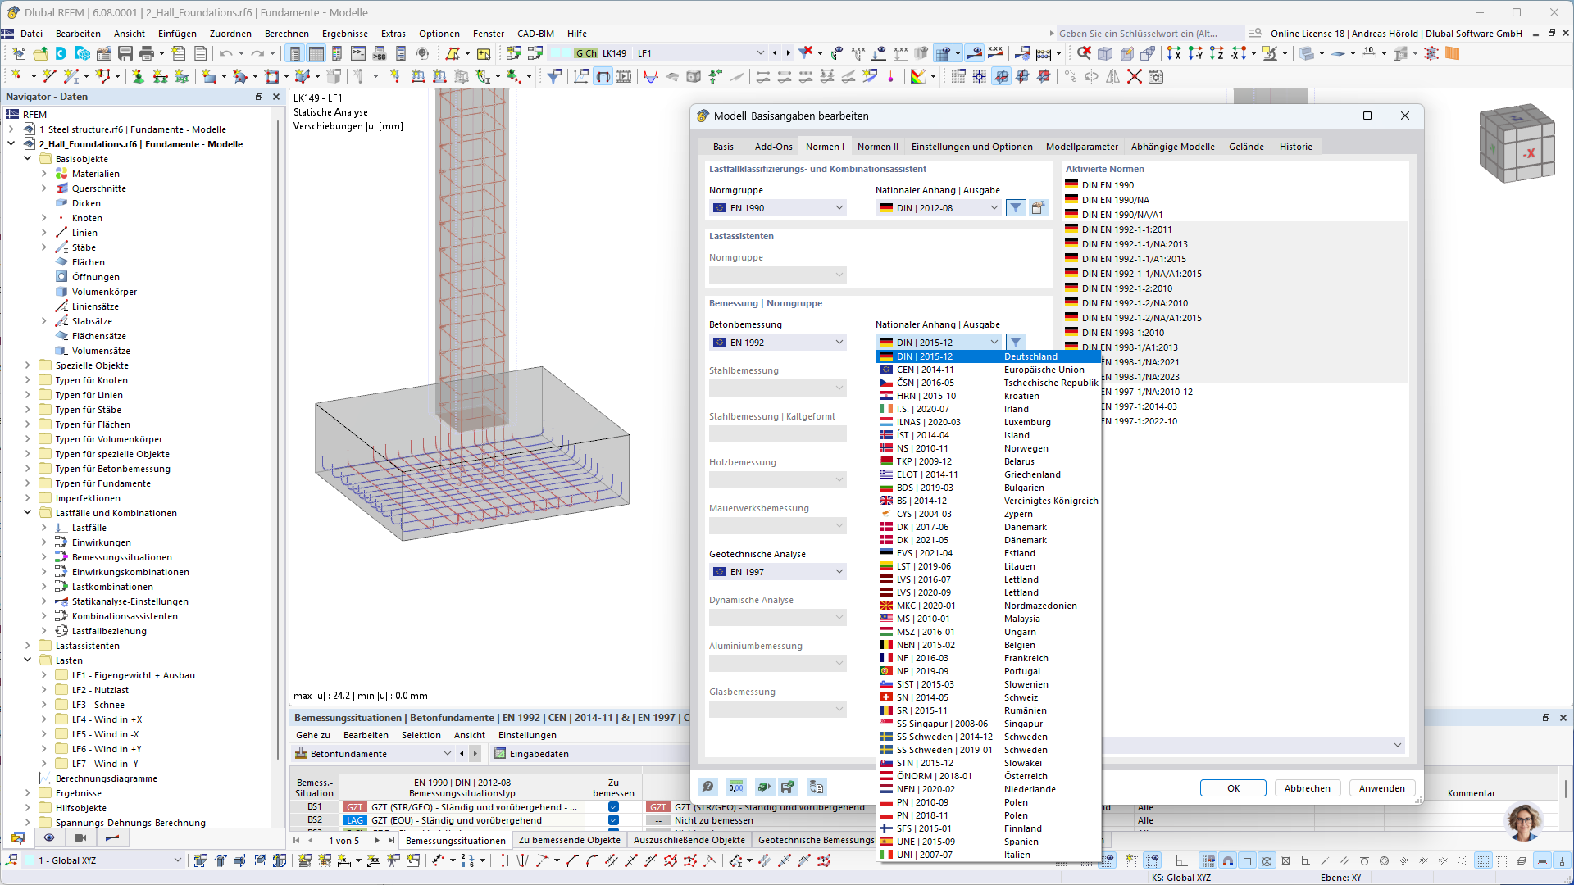
Task: Enable the BS1 GZT STR/GEO situation checkbox
Action: (613, 807)
